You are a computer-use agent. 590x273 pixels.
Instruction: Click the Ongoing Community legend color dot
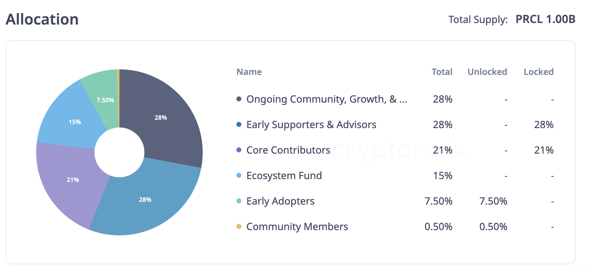click(x=239, y=99)
